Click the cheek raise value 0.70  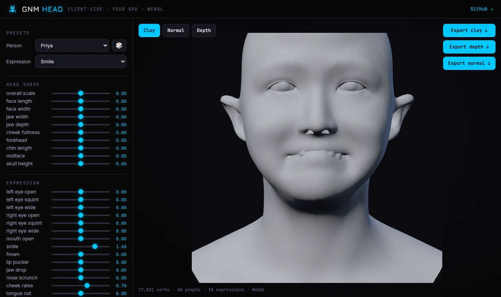click(121, 286)
